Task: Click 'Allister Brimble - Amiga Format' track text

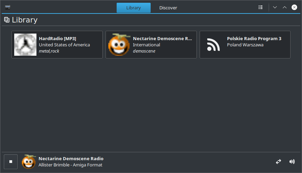Action: click(70, 165)
